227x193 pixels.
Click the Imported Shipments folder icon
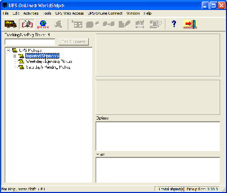[x=22, y=56]
